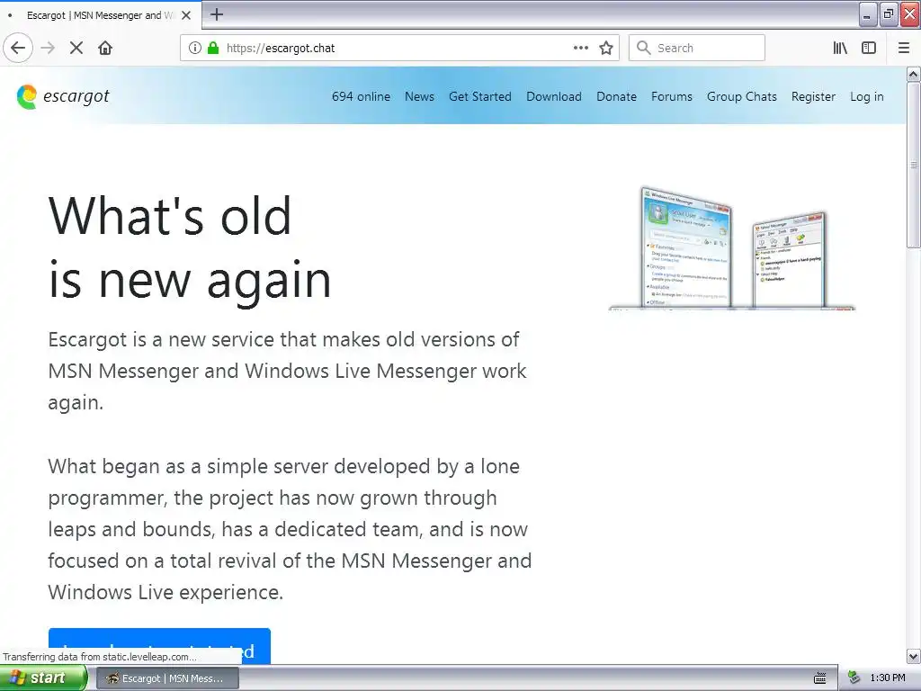Close the Escargot browser tab
The width and height of the screenshot is (921, 691).
click(186, 15)
